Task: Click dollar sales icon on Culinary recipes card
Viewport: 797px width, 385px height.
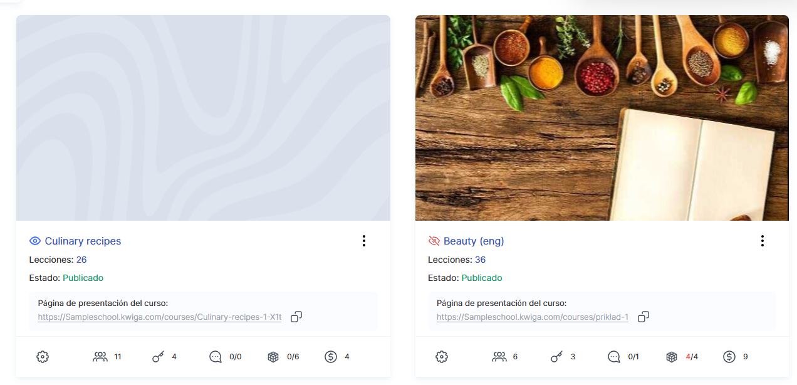Action: pyautogui.click(x=331, y=357)
